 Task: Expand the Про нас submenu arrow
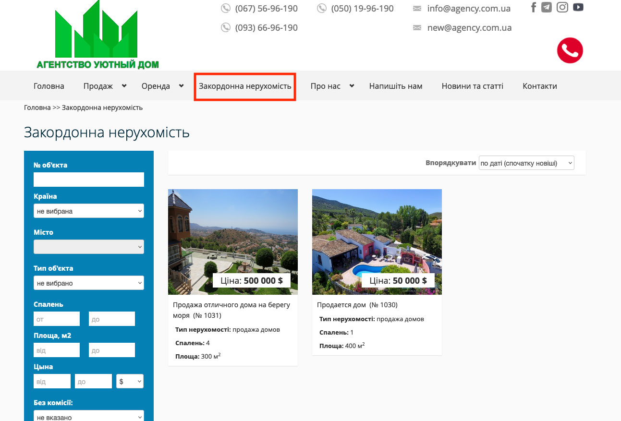coord(352,86)
